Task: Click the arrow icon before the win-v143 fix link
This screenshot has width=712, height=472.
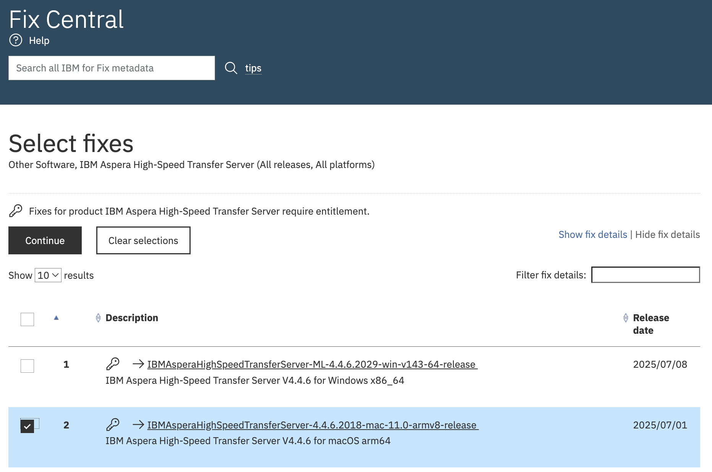Action: click(138, 364)
